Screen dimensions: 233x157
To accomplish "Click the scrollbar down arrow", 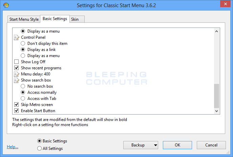I will (216, 111).
